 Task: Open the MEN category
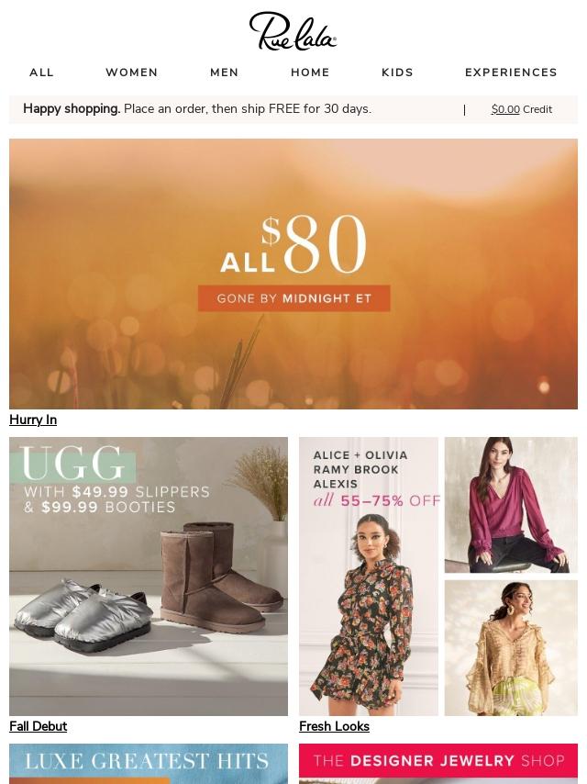point(225,73)
